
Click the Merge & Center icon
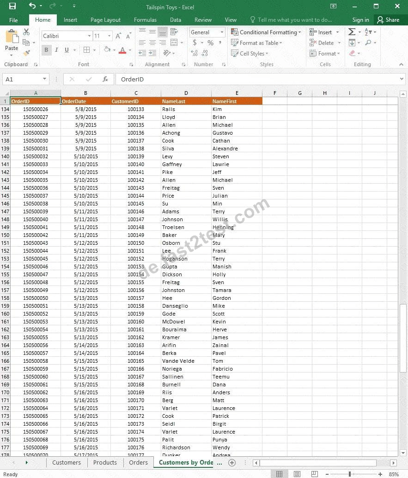(174, 43)
